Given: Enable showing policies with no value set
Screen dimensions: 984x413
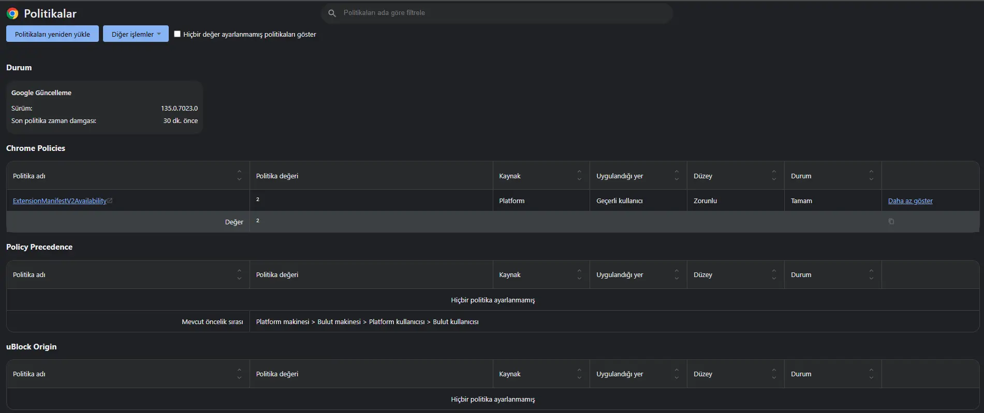Looking at the screenshot, I should [x=177, y=34].
